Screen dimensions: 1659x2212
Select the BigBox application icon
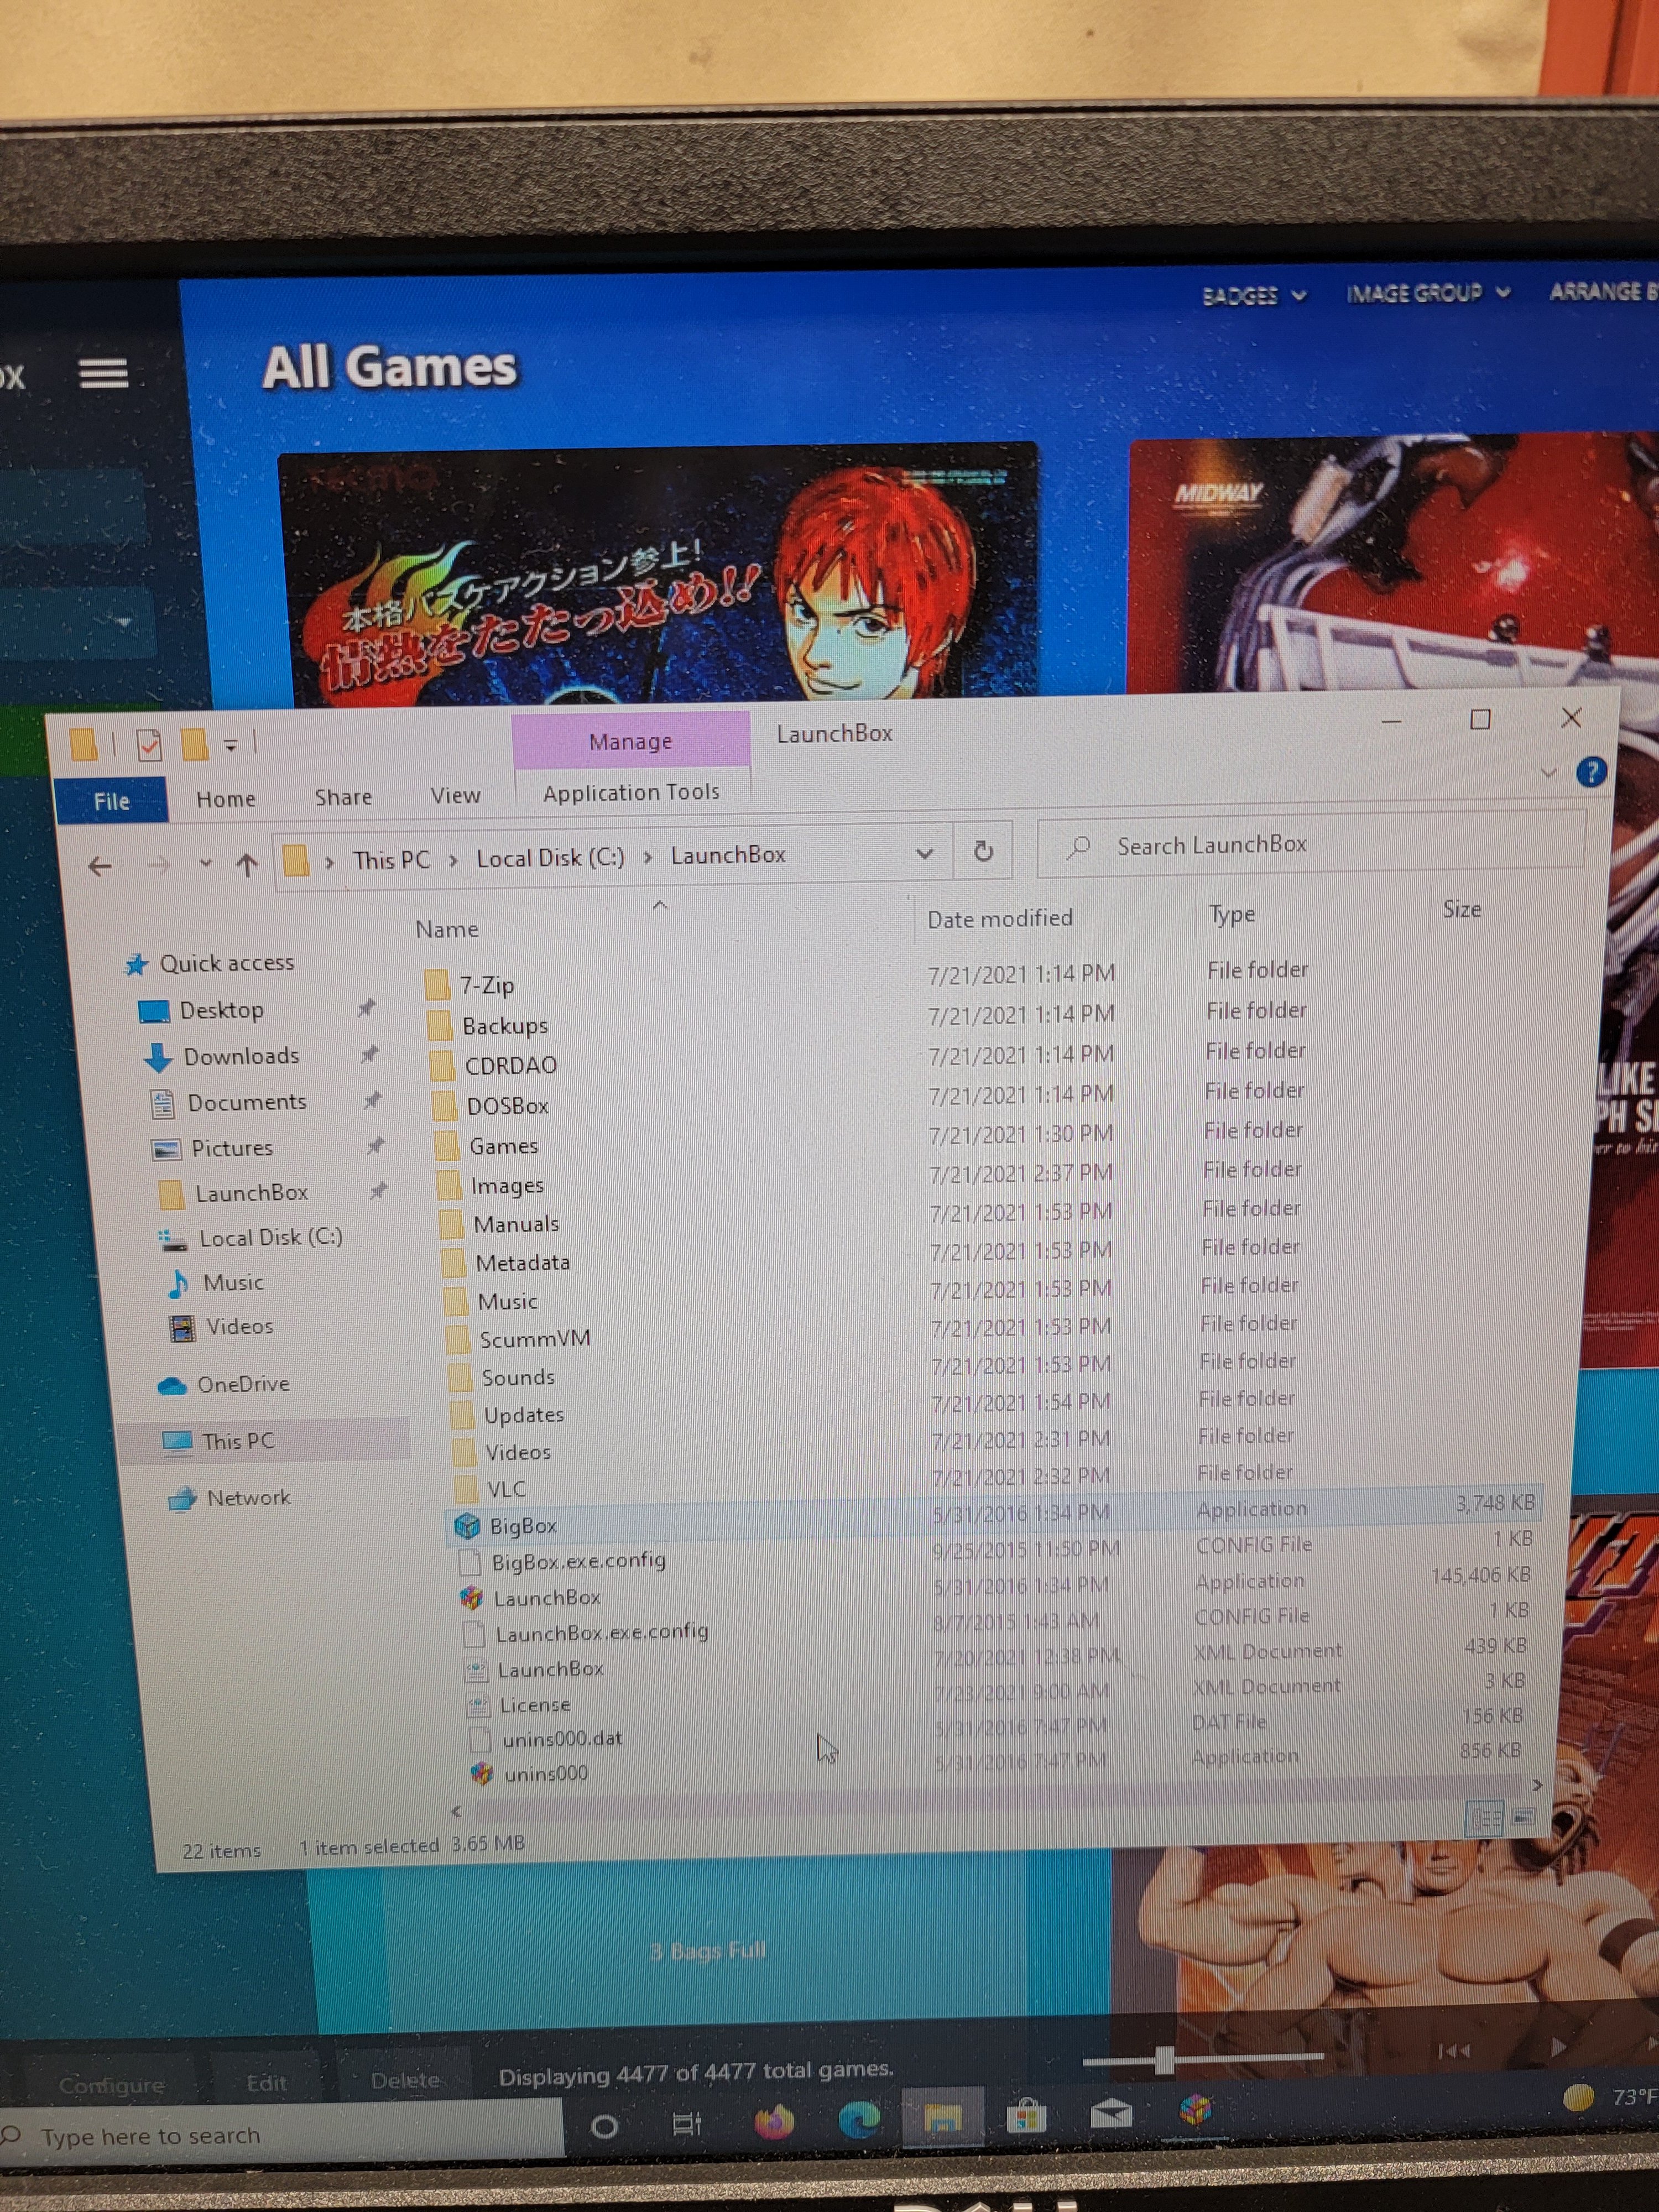click(x=467, y=1526)
